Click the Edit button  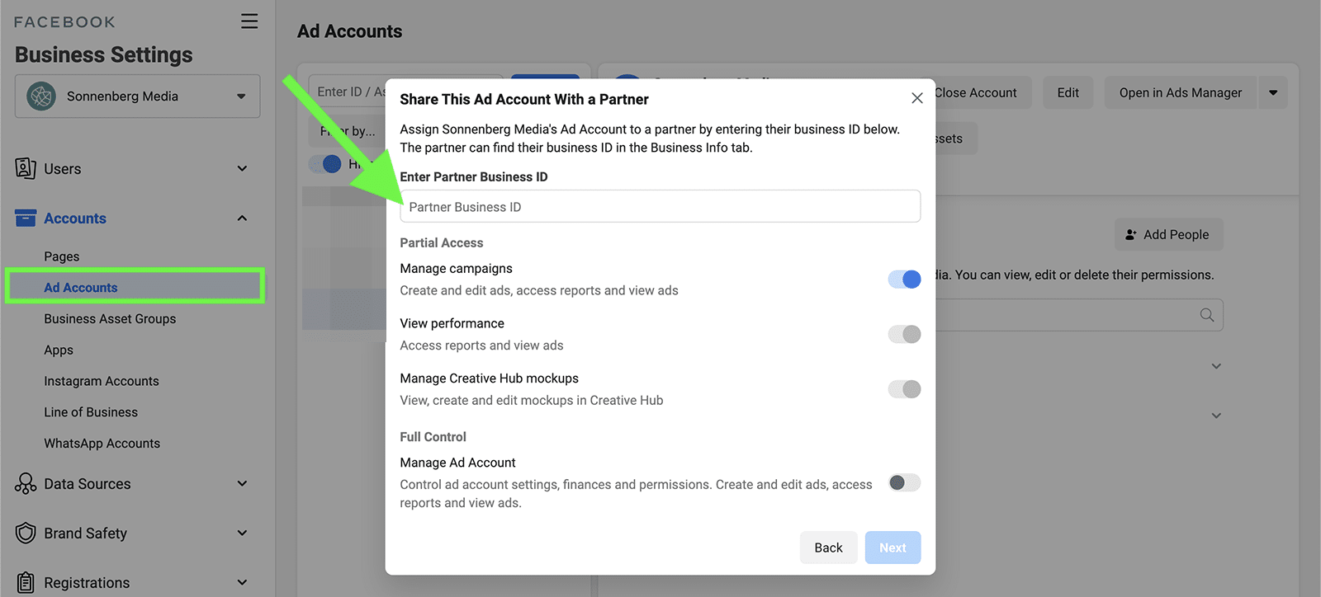[1068, 92]
